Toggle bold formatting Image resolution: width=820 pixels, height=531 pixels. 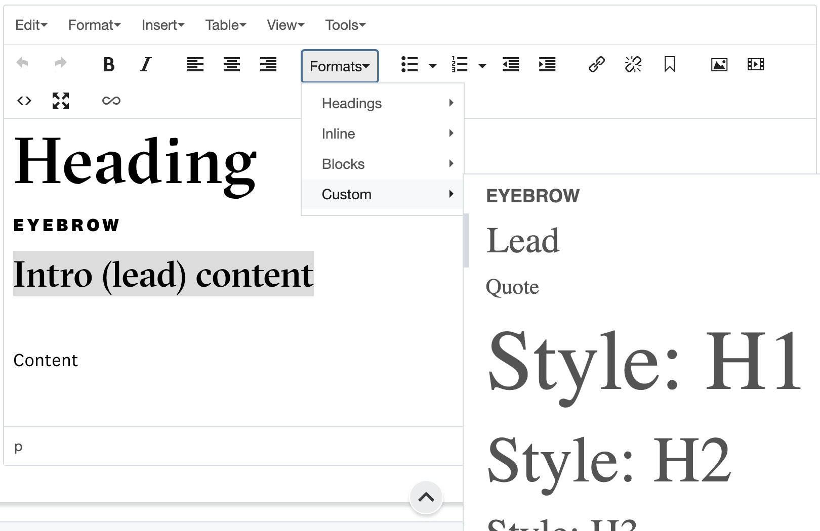coord(109,65)
